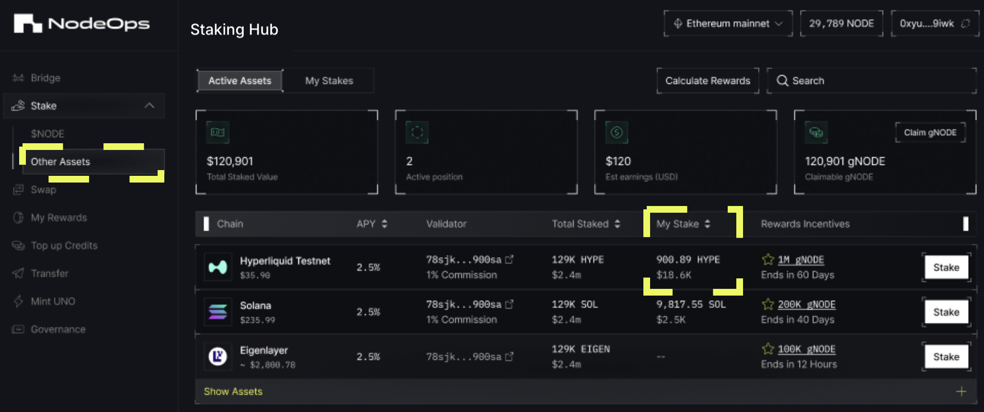Collapse the Stake section chevron
This screenshot has width=984, height=412.
(x=150, y=105)
